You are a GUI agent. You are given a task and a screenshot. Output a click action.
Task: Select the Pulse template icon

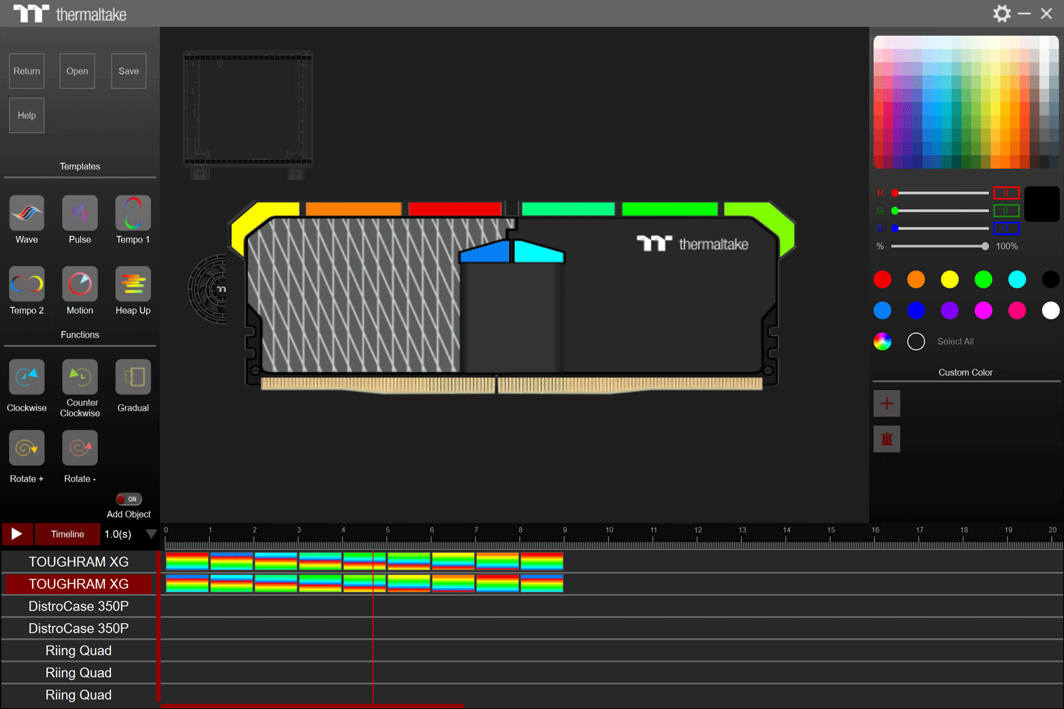(80, 213)
